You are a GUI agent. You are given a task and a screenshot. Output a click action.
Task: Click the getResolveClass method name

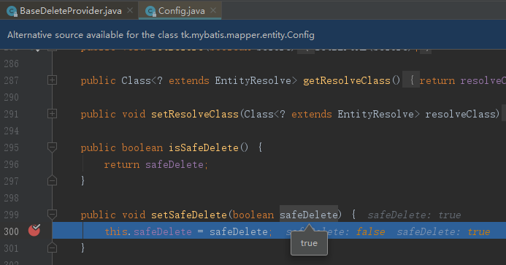pyautogui.click(x=347, y=81)
